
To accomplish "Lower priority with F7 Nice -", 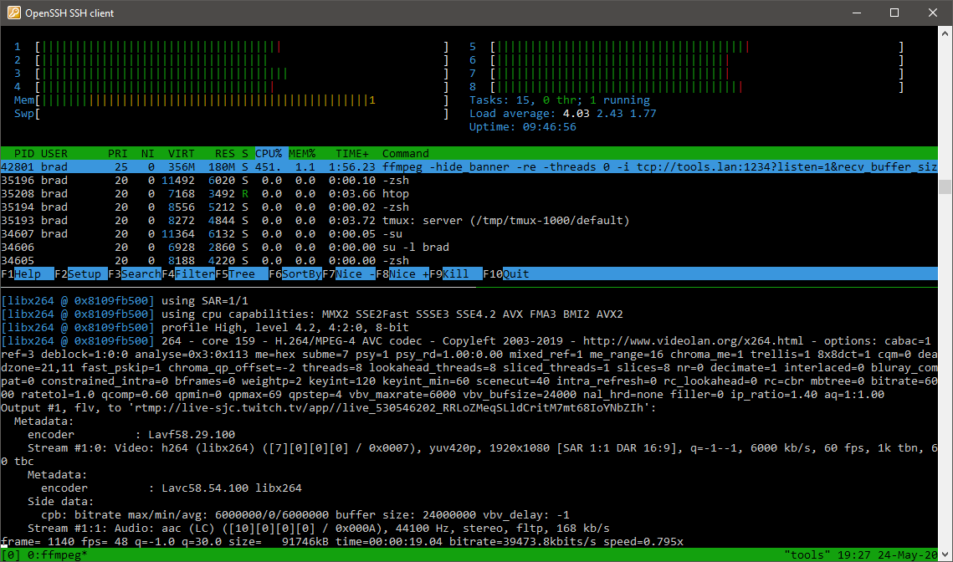I will 355,274.
